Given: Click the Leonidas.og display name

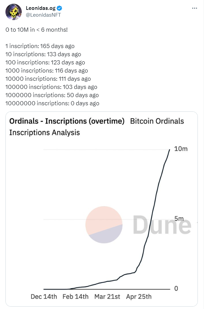Looking at the screenshot, I should pyautogui.click(x=41, y=8).
